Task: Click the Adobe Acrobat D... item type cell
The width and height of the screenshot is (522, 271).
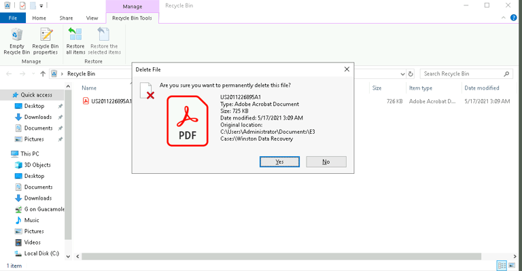Action: (x=432, y=101)
